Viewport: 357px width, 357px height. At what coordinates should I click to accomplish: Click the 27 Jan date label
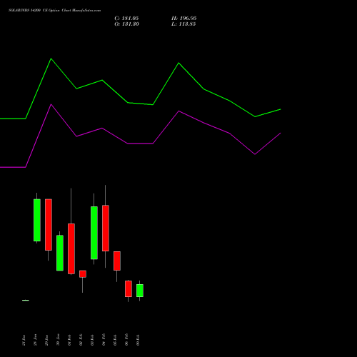[x=24, y=340]
